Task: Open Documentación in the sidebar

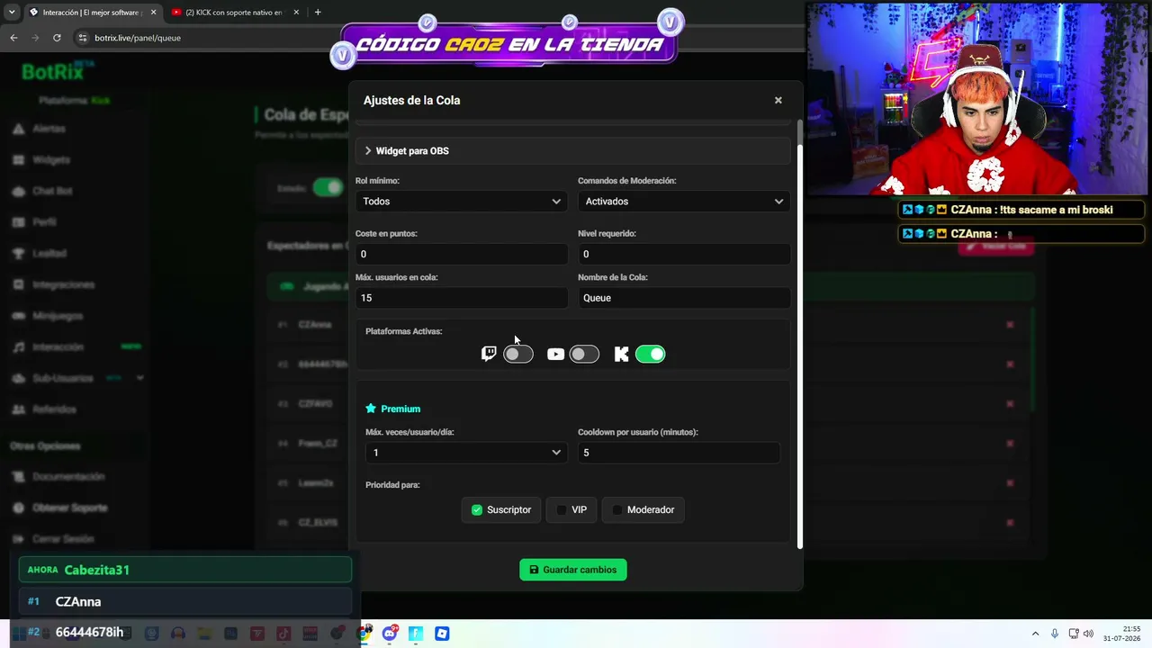Action: (68, 476)
